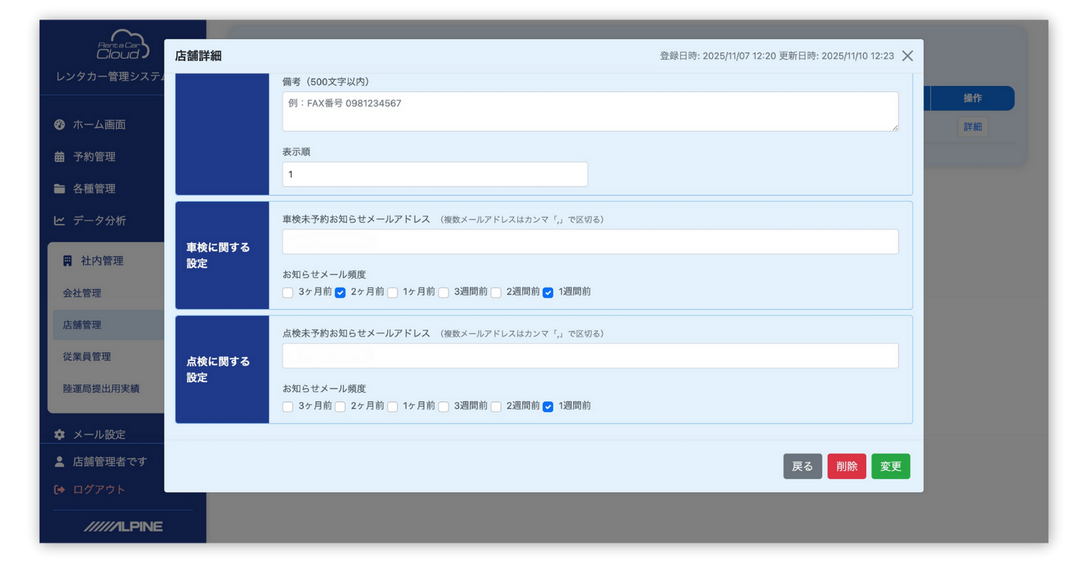
Task: Click the mail settings gear icon
Action: (x=59, y=435)
